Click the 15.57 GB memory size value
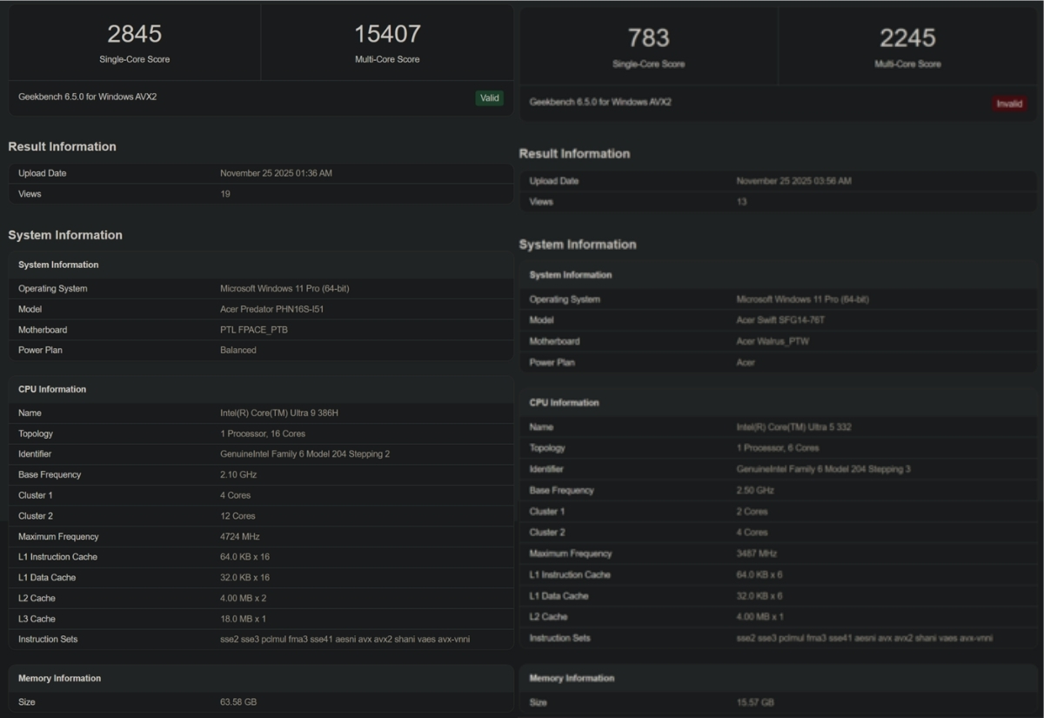Image resolution: width=1044 pixels, height=718 pixels. (754, 702)
